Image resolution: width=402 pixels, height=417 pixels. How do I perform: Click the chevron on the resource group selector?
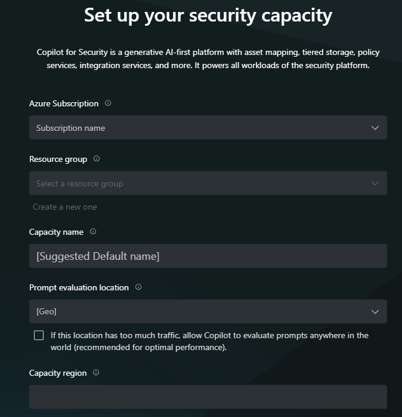375,183
